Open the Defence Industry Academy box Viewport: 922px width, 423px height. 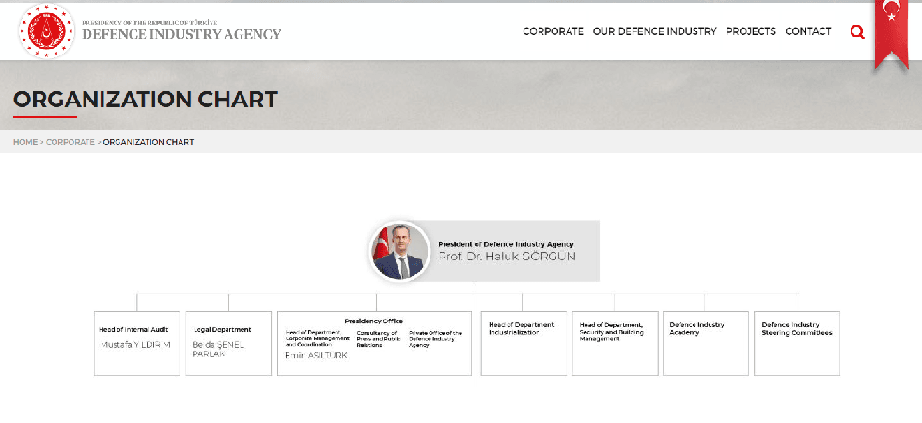(706, 344)
